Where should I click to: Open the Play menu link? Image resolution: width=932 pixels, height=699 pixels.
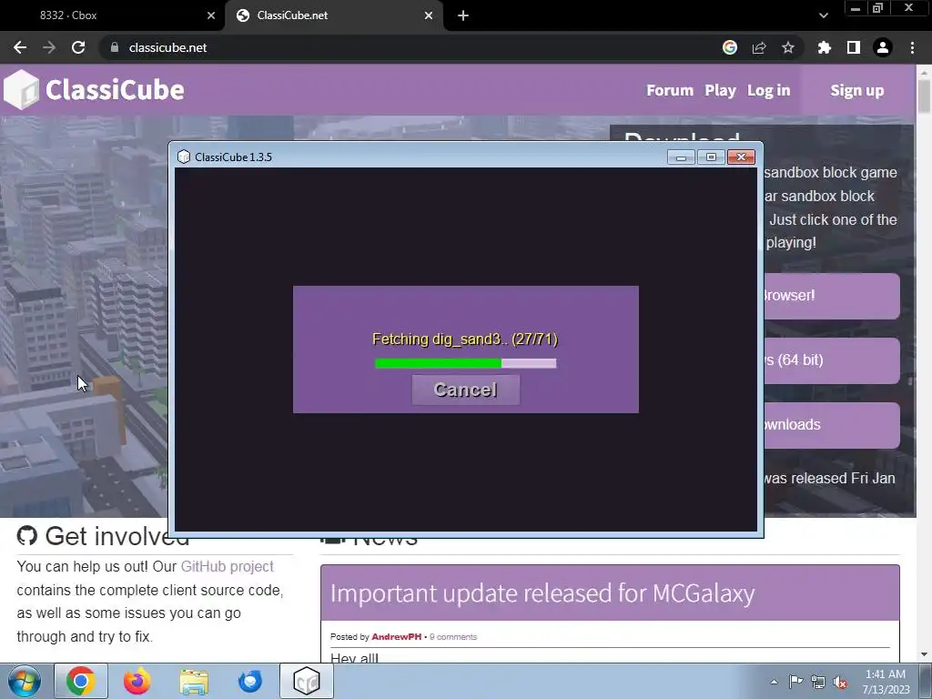720,90
